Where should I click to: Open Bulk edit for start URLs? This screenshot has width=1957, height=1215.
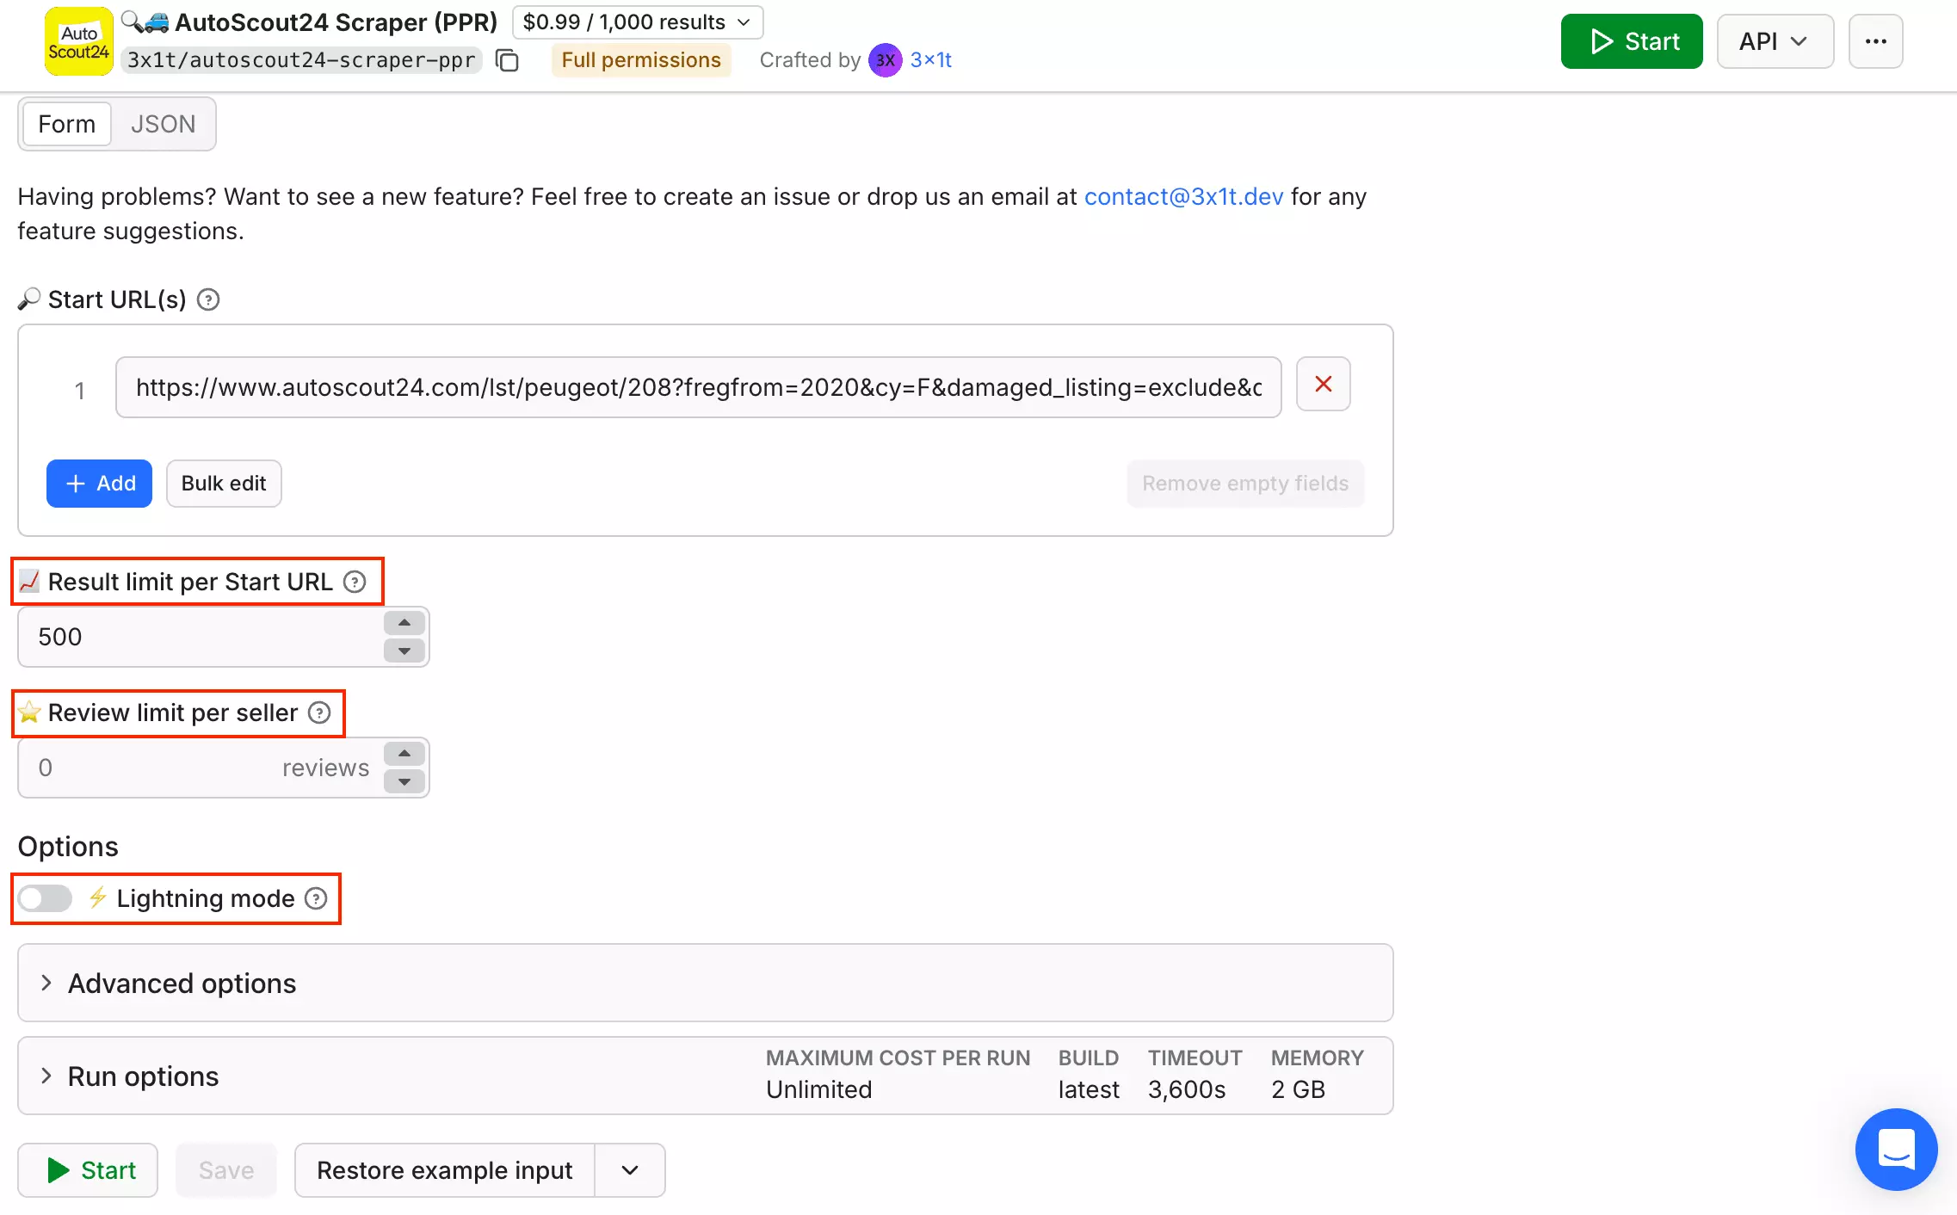pos(224,484)
